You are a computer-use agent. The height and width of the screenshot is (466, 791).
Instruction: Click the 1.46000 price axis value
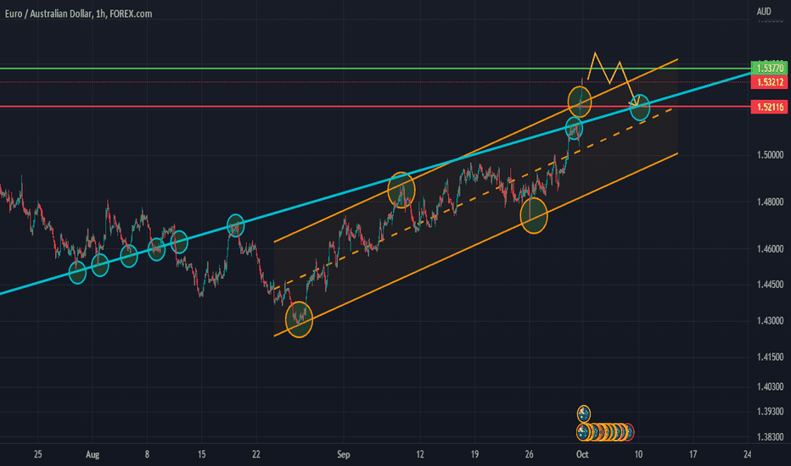770,249
